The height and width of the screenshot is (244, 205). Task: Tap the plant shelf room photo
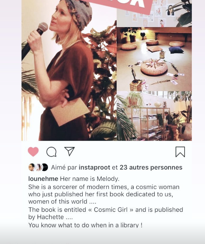(154, 116)
